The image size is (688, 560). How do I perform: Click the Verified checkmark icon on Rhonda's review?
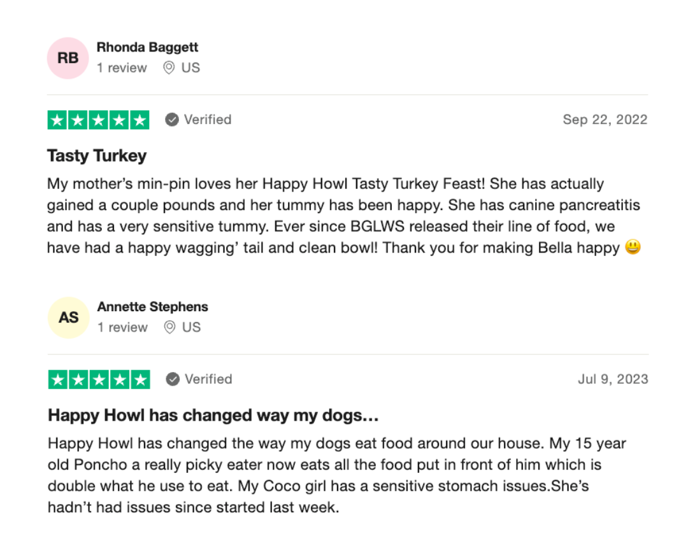pyautogui.click(x=172, y=120)
